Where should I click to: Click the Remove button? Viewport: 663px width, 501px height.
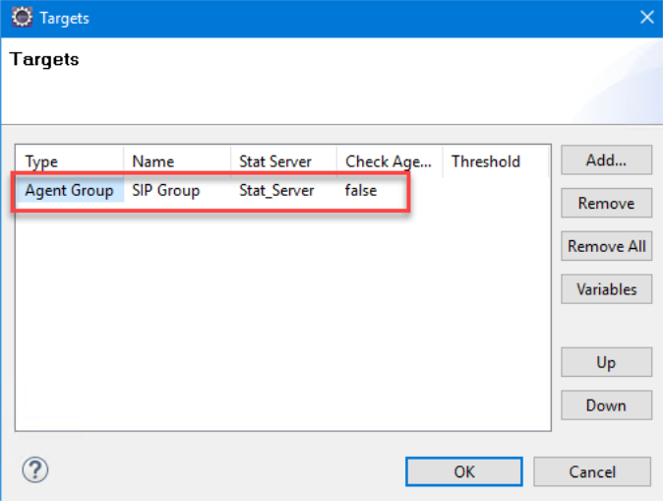point(606,204)
